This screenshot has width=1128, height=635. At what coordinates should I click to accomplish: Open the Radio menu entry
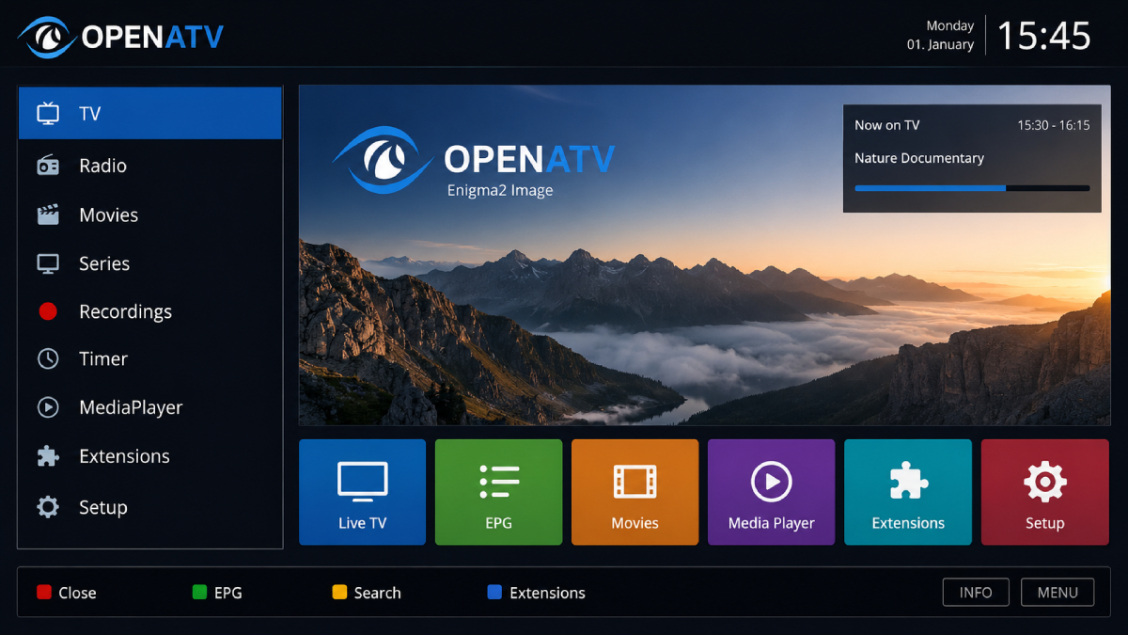pyautogui.click(x=150, y=166)
